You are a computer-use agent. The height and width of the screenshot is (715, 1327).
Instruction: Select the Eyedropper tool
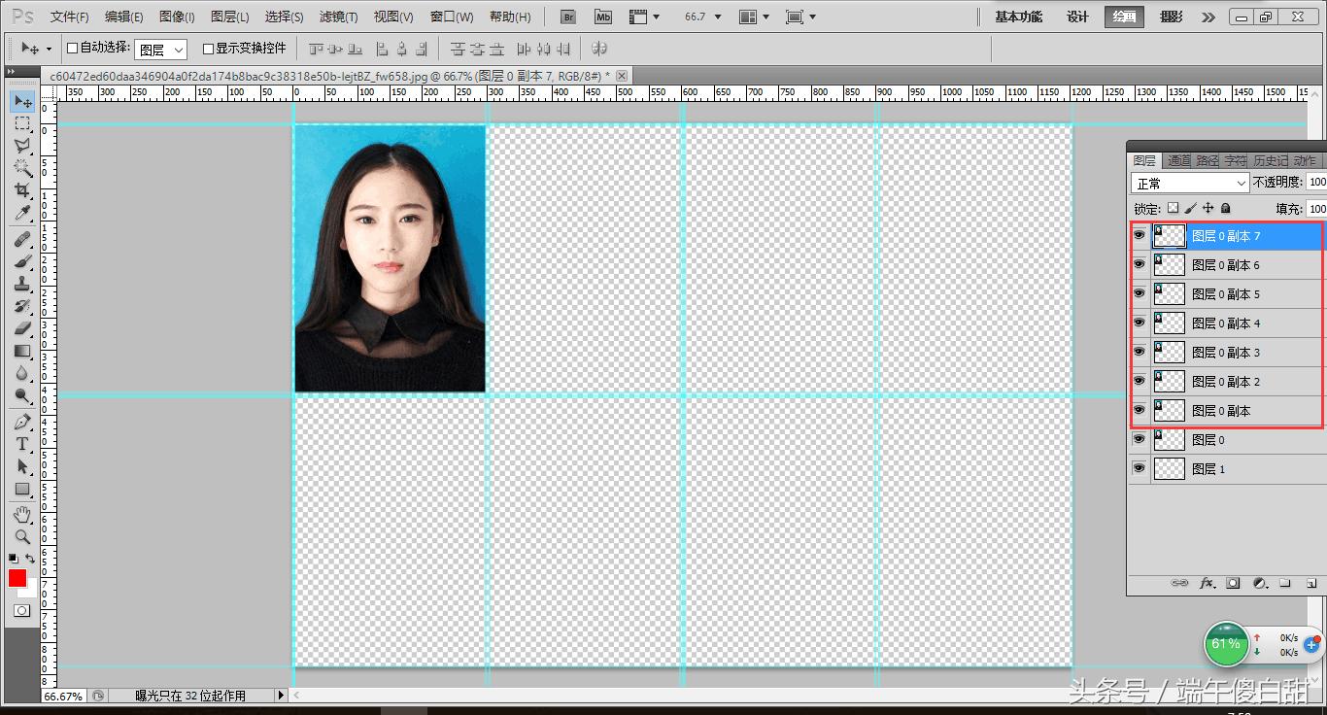(x=22, y=214)
